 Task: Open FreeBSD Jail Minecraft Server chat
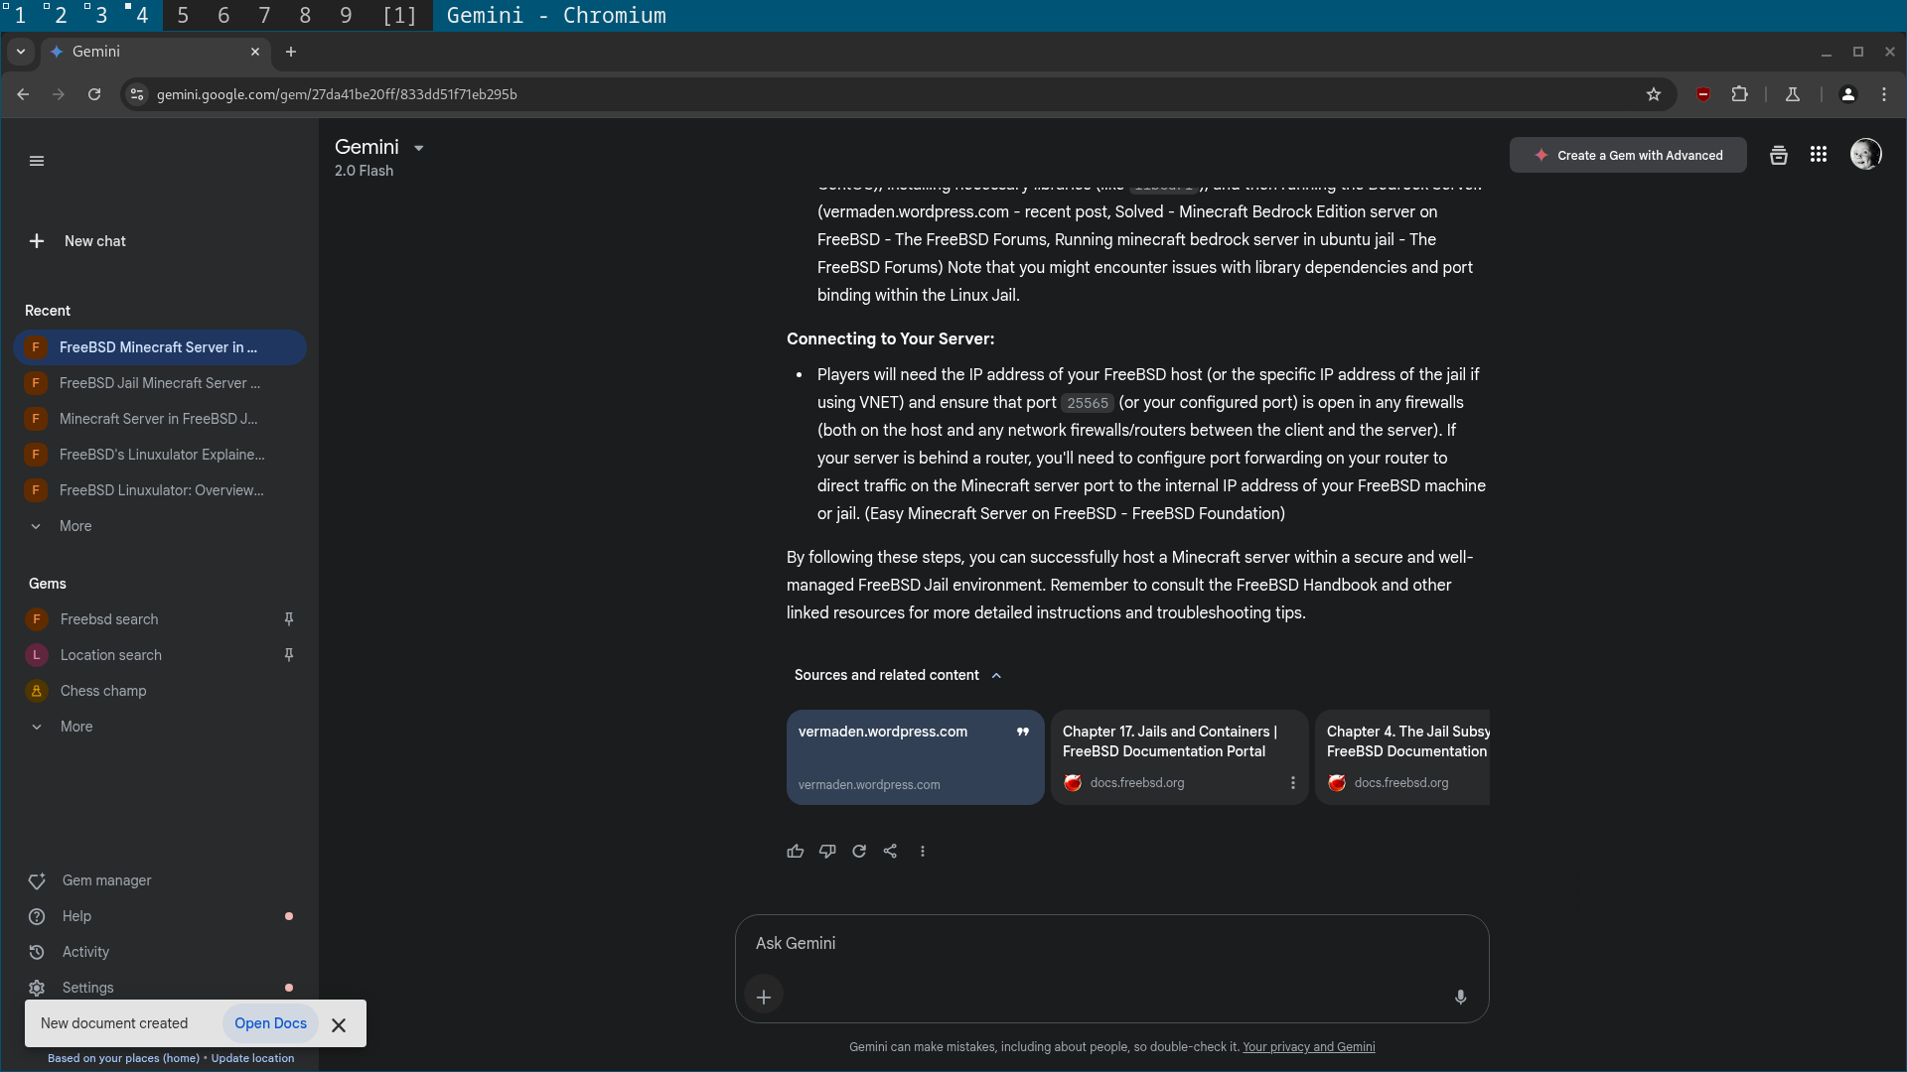click(x=159, y=383)
